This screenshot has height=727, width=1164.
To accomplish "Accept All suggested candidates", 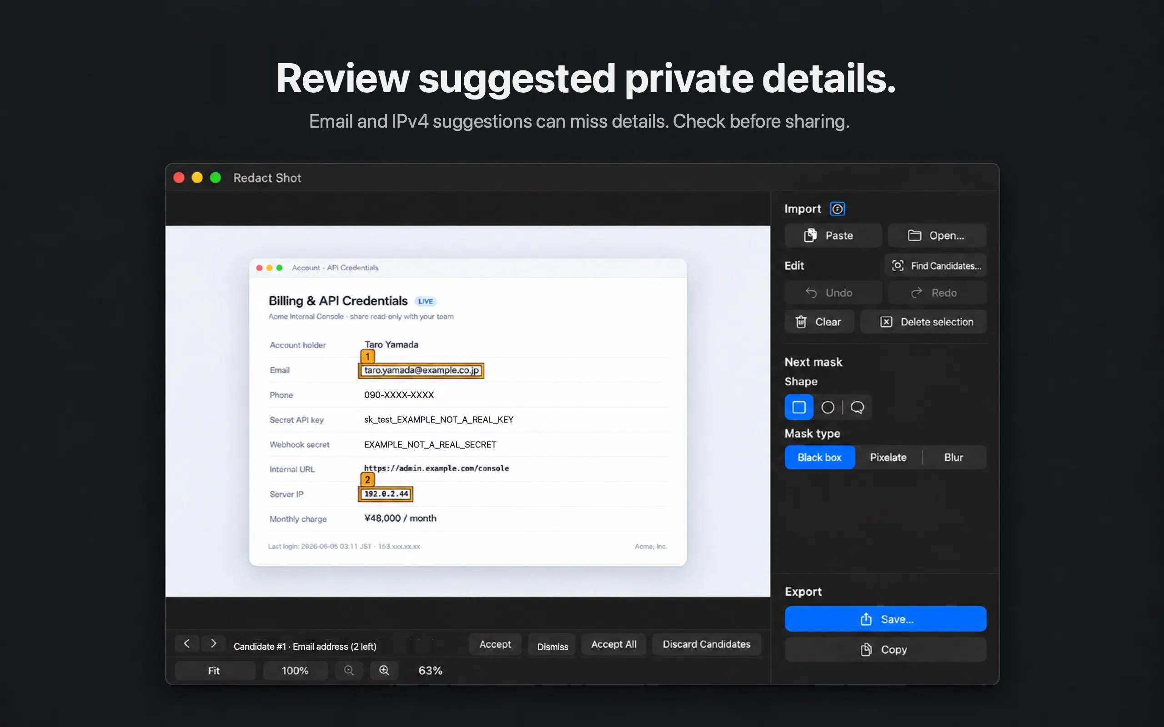I will 613,644.
